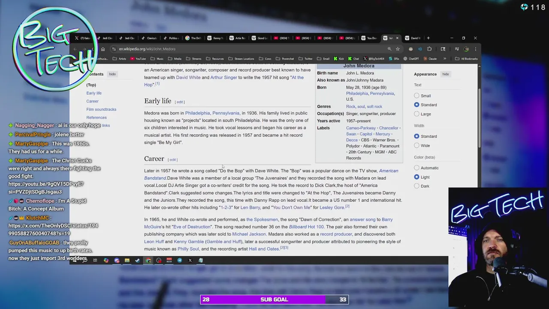Open the Streams bookmarks folder

(193, 59)
